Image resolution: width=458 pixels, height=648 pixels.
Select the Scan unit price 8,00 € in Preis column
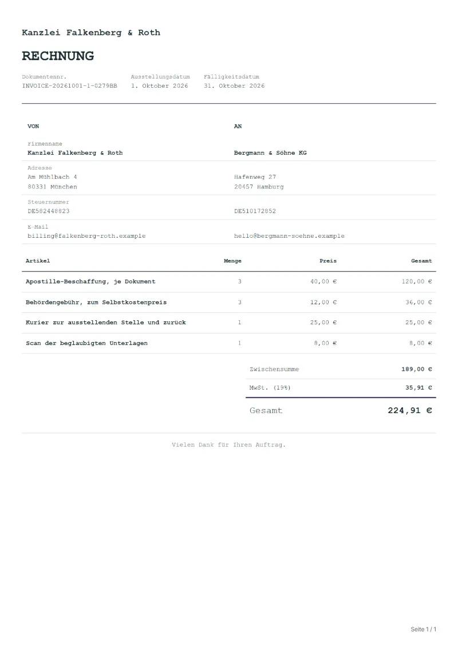click(x=325, y=343)
